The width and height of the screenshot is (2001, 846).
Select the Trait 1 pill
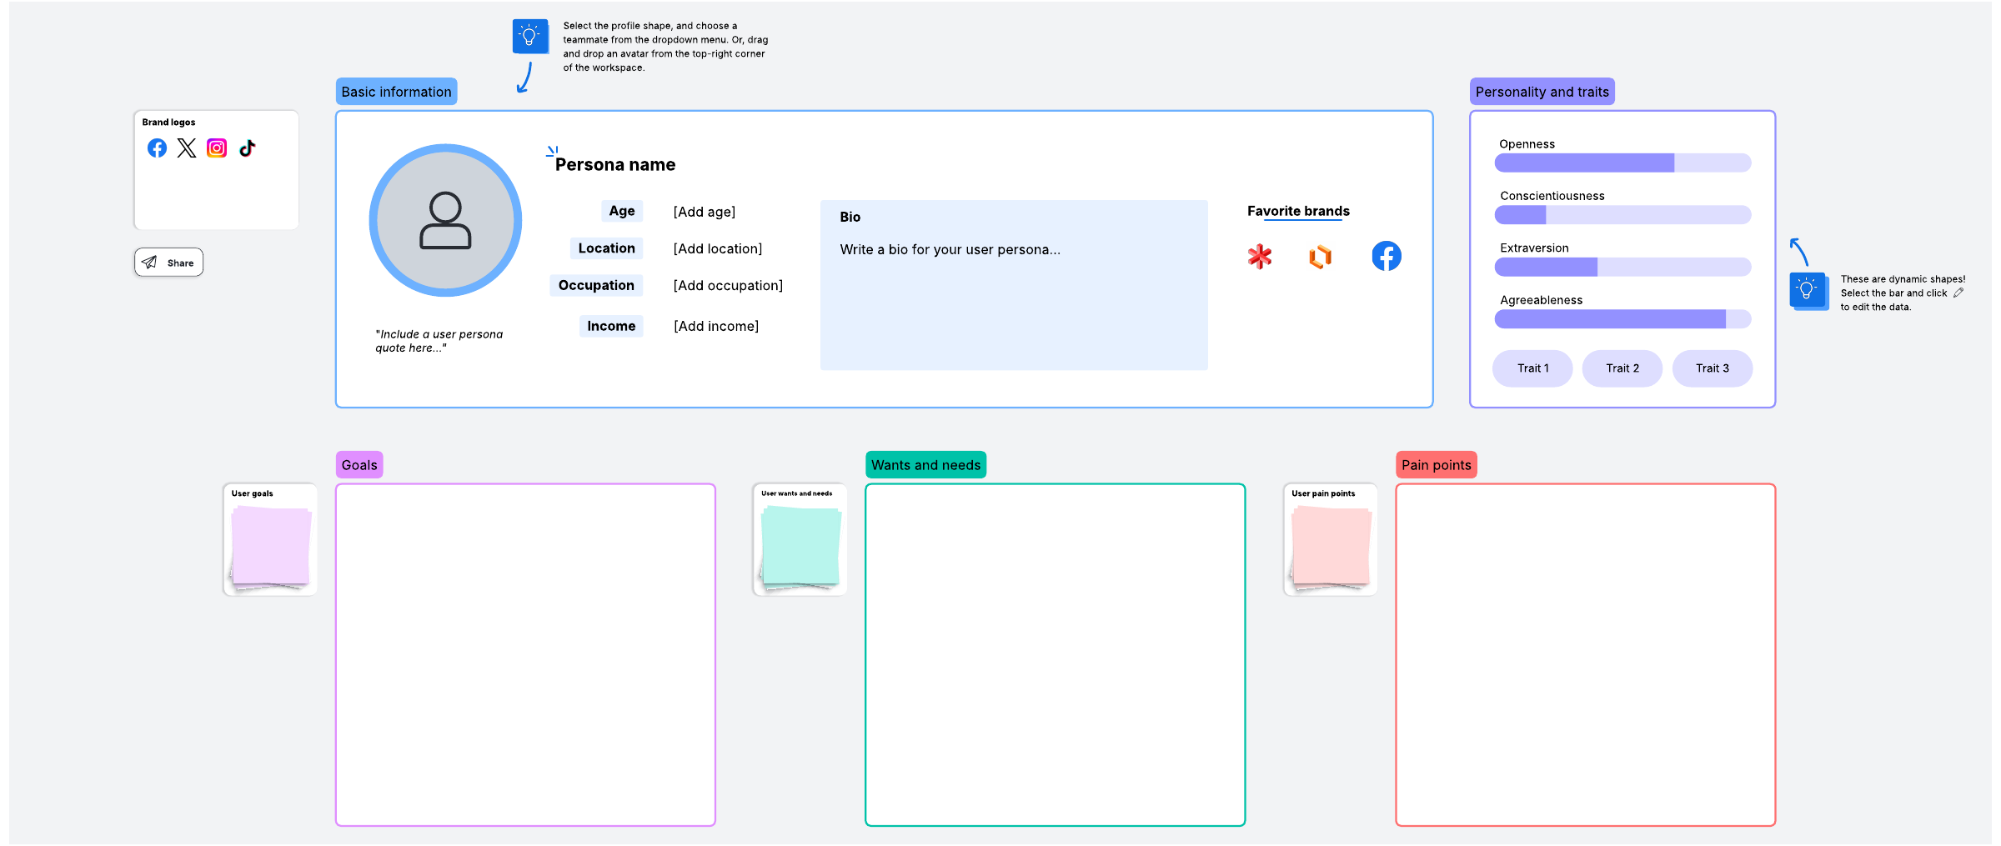pyautogui.click(x=1532, y=368)
